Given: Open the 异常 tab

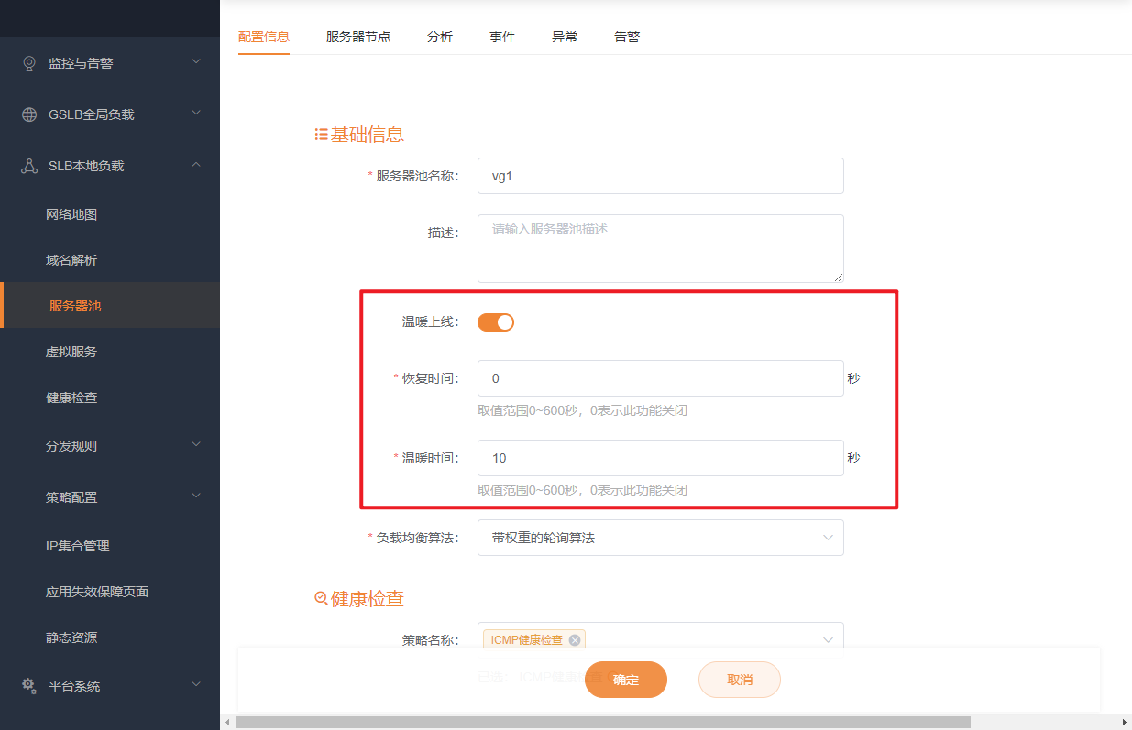Looking at the screenshot, I should [x=565, y=37].
